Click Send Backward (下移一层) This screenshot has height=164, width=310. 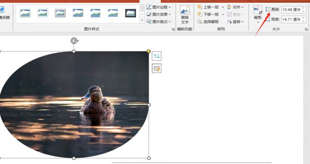coord(208,15)
